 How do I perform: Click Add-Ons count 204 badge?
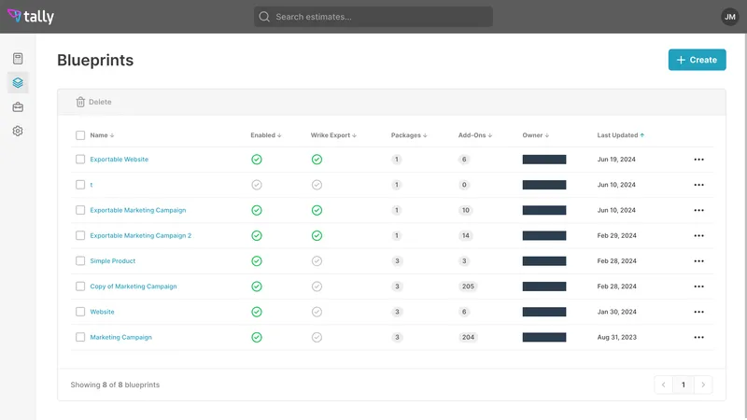pos(468,337)
